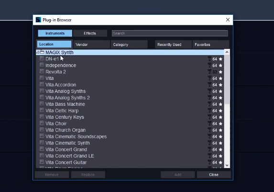
Task: Select the Vendor filter tab
Action: tap(92, 45)
